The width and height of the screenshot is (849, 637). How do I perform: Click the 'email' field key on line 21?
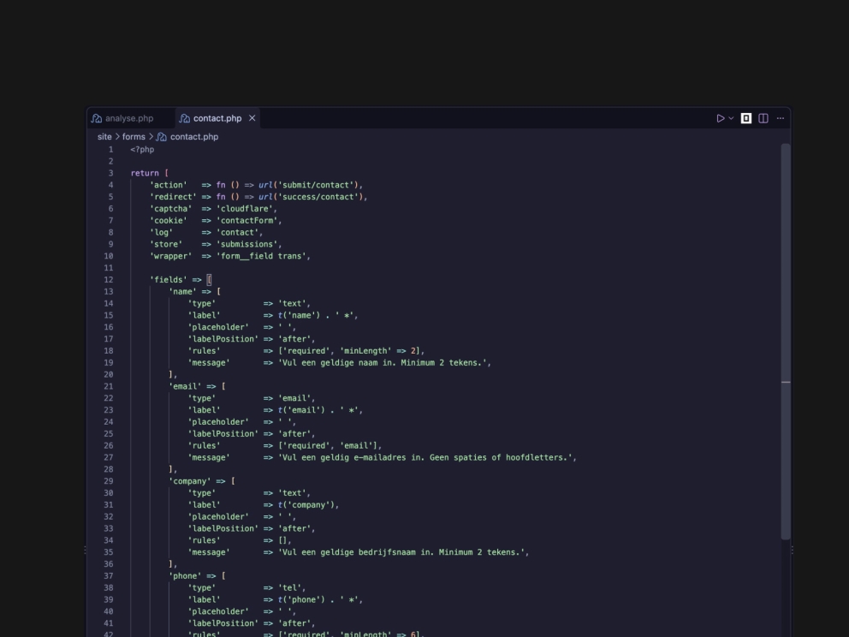(x=185, y=386)
